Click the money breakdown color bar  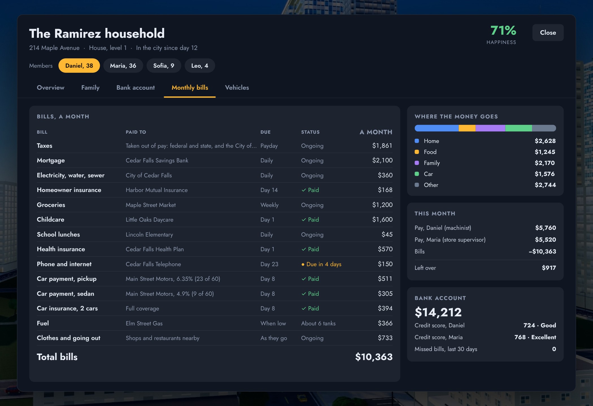[485, 128]
